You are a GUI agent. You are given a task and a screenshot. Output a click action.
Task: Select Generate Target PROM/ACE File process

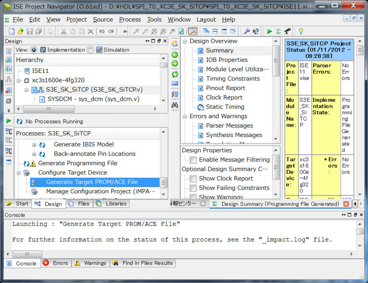tap(92, 182)
